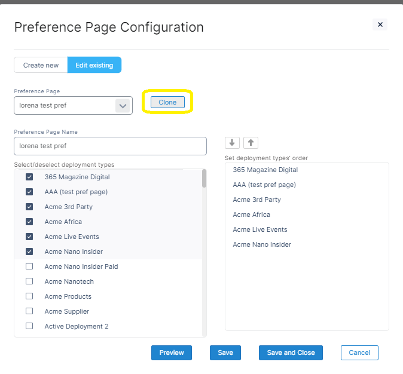Screen dimensions: 403x374
Task: Tick the Active Deployment 2 checkbox
Action: [x=29, y=326]
